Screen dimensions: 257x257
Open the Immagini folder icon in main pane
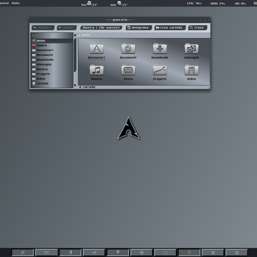(x=191, y=51)
